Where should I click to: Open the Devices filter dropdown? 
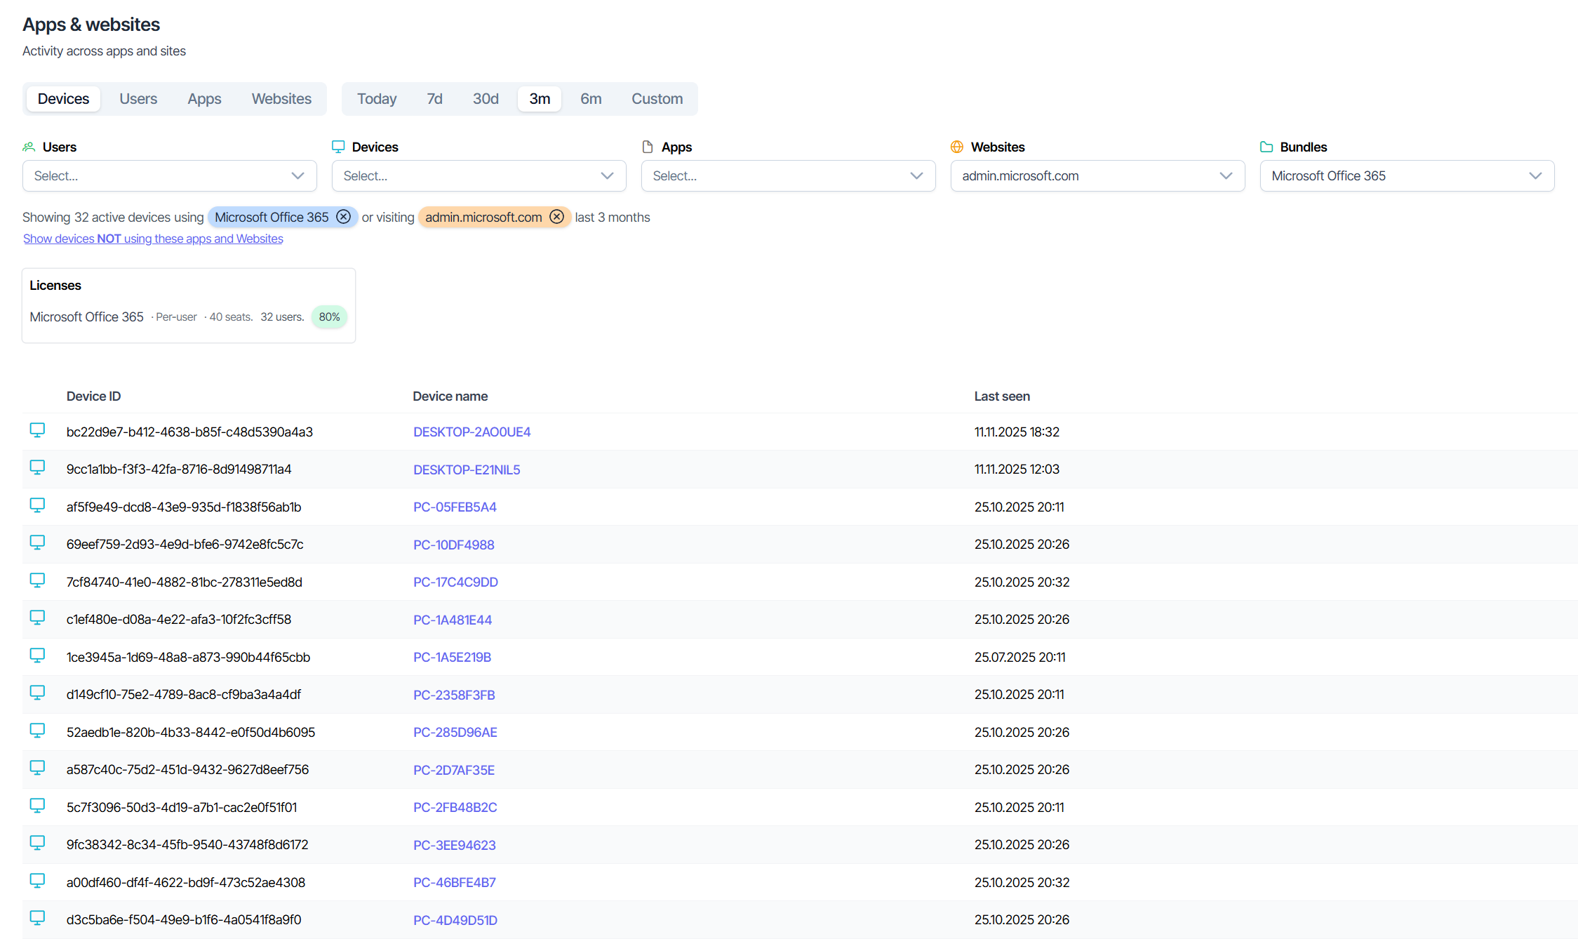[x=479, y=175]
